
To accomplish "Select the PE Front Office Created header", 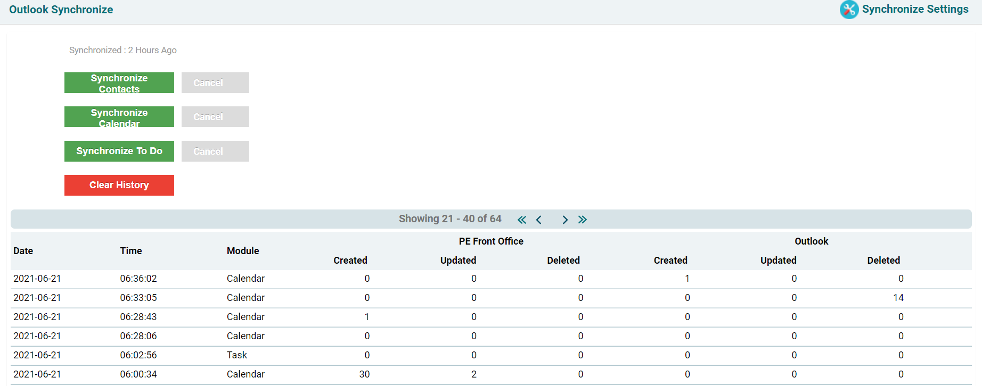I will tap(350, 261).
